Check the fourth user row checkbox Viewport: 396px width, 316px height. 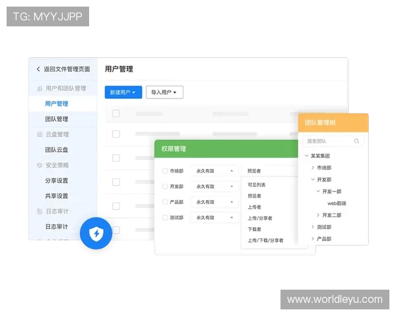116,206
